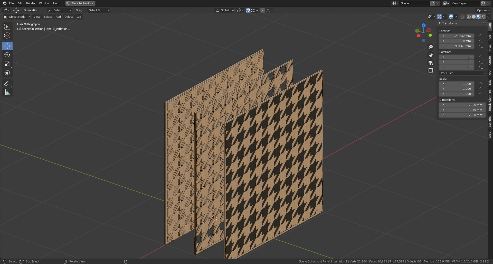This screenshot has width=493, height=264.
Task: Click the Dimensions X 2000 mm field
Action: coord(462,105)
